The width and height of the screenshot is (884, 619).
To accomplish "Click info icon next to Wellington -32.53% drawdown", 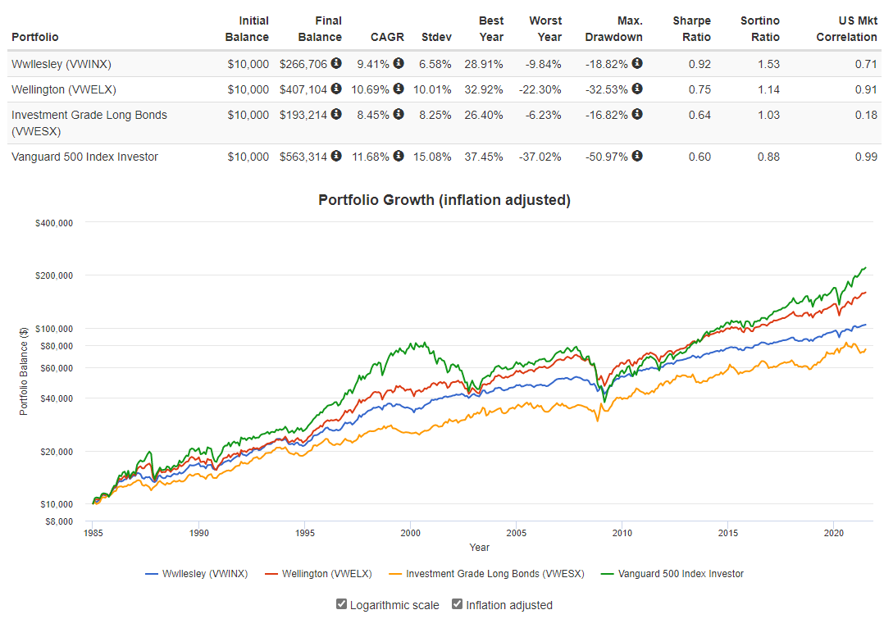I will pos(637,89).
